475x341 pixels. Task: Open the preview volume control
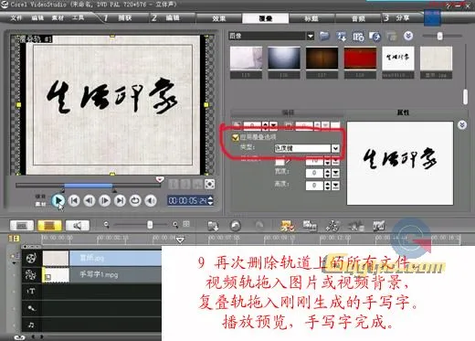pos(151,200)
